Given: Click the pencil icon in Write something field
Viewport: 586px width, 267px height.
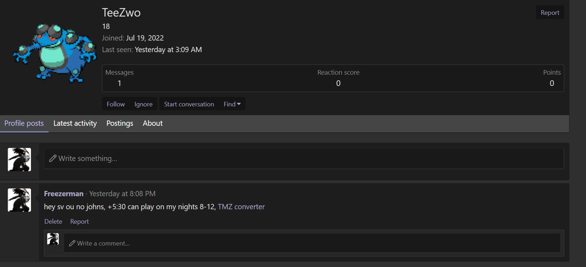Looking at the screenshot, I should (x=53, y=159).
